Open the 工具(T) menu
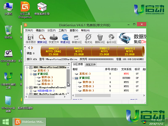Image resolution: width=168 pixels, height=126 pixels. point(63,31)
